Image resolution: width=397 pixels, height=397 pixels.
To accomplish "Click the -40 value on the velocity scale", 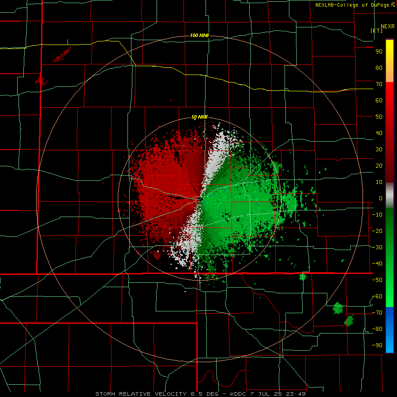I will tap(377, 264).
